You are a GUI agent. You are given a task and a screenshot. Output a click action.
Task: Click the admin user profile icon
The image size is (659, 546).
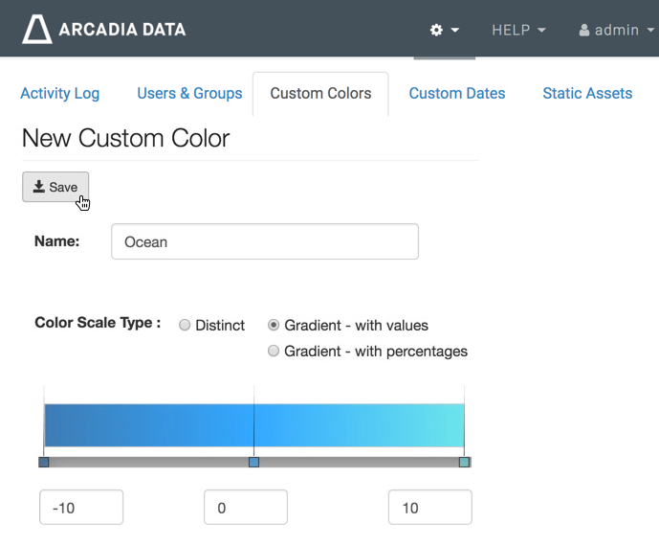pyautogui.click(x=583, y=30)
